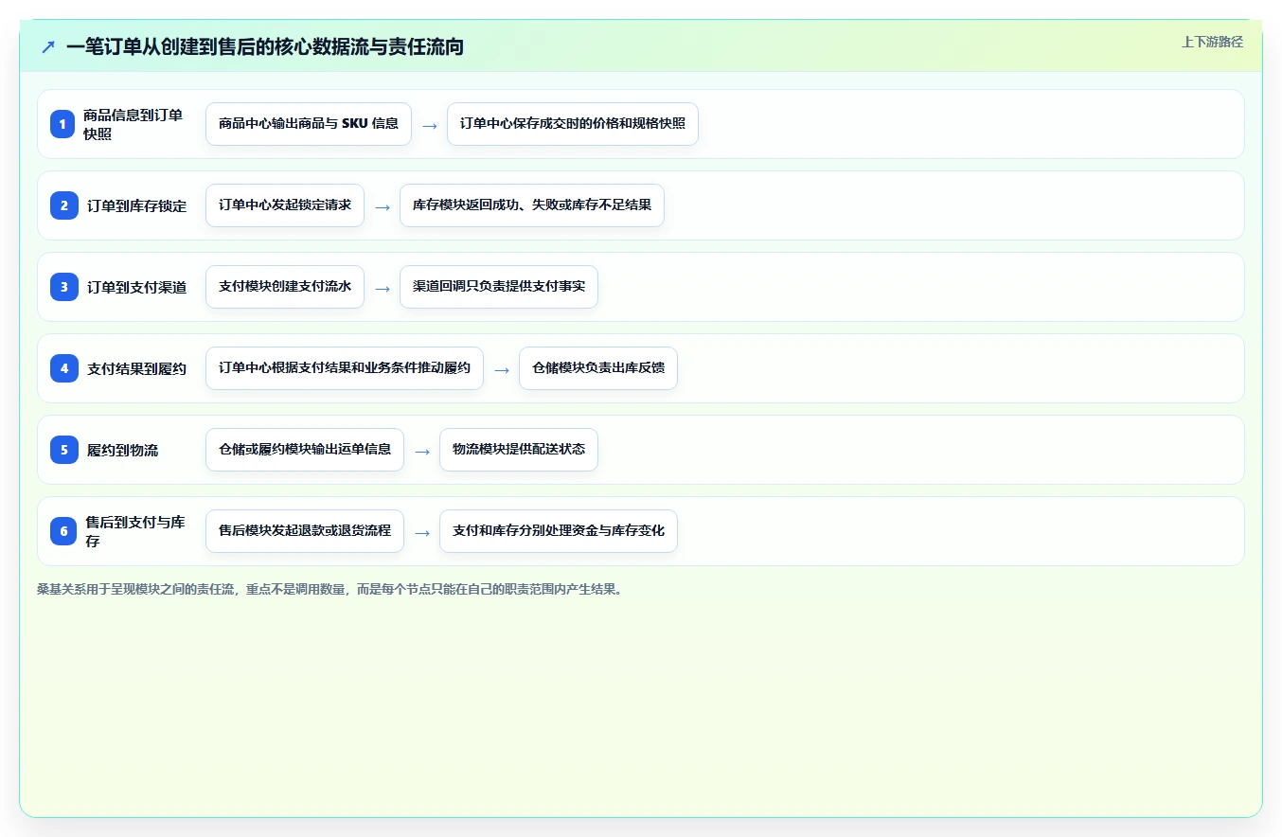Click the 订单到支付渠道 row label
The image size is (1282, 837).
click(137, 287)
